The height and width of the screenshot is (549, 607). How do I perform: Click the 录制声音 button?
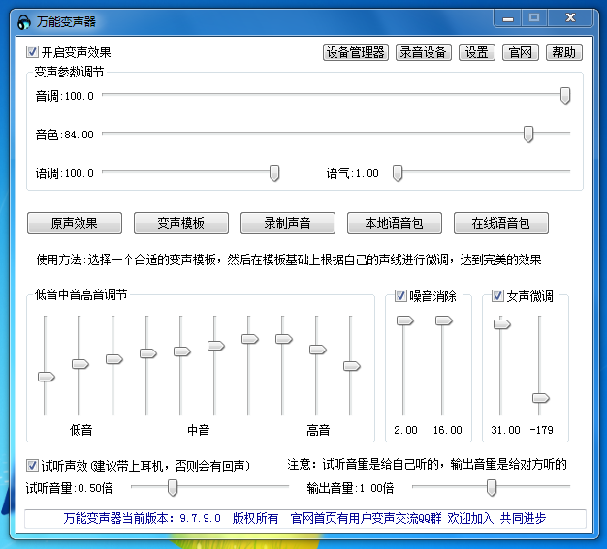[288, 223]
